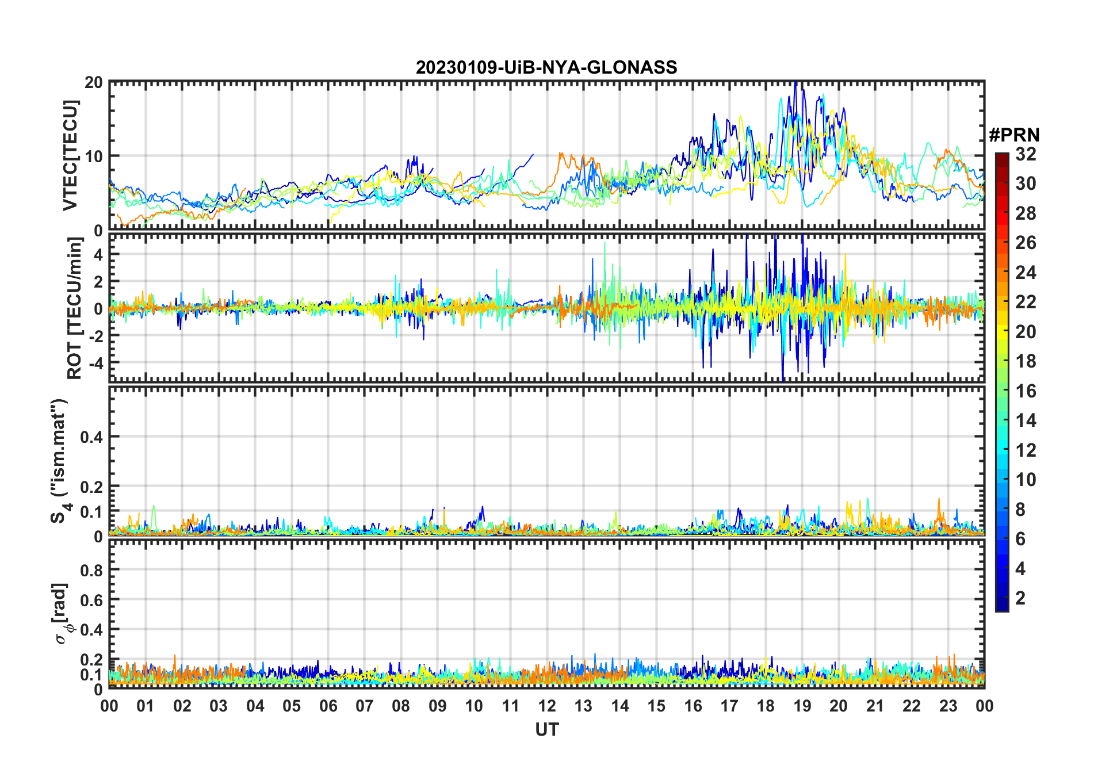Click colorbar tick label 32

(x=1026, y=154)
